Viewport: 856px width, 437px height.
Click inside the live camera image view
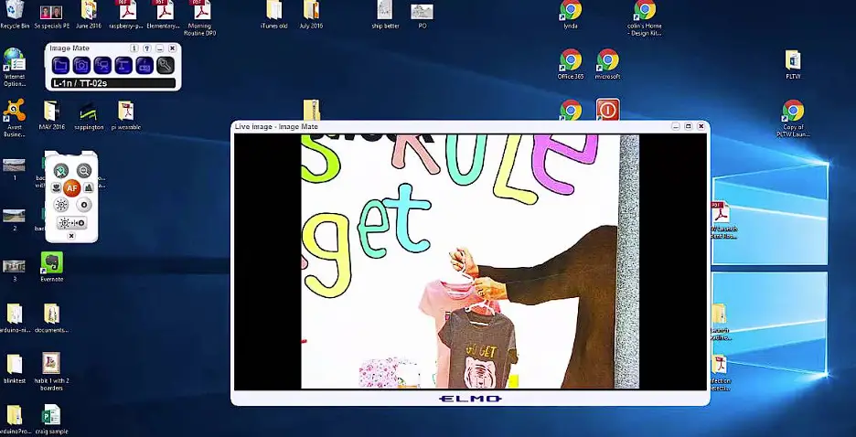[x=470, y=261]
